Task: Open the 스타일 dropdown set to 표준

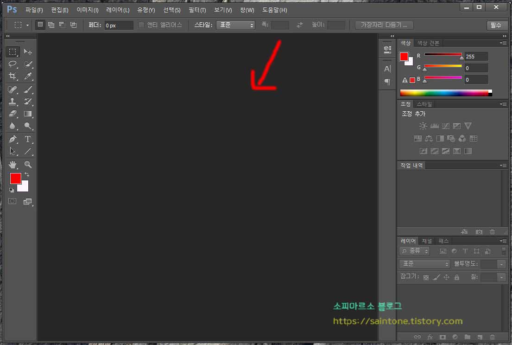Action: [235, 25]
